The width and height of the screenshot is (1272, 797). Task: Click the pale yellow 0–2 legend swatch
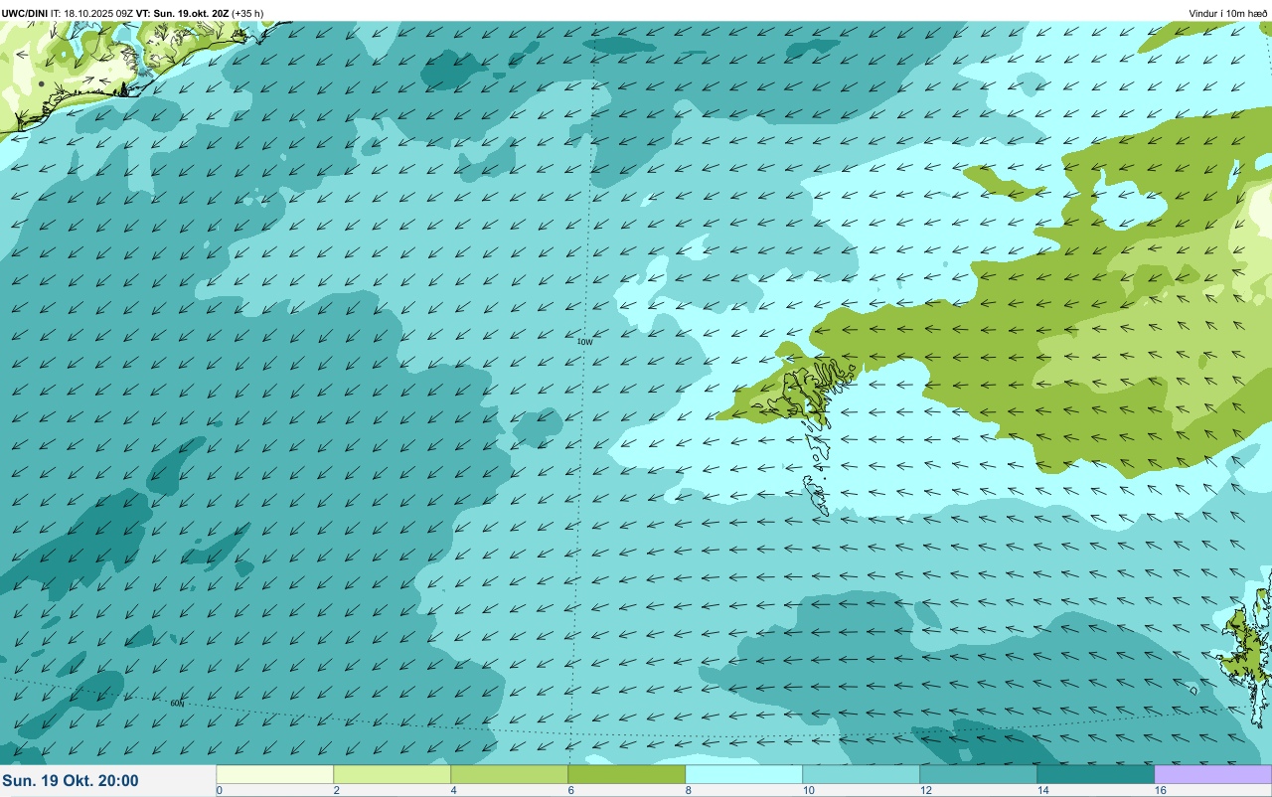click(274, 774)
